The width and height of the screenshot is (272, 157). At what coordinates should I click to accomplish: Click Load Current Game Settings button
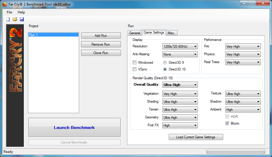pos(196,137)
